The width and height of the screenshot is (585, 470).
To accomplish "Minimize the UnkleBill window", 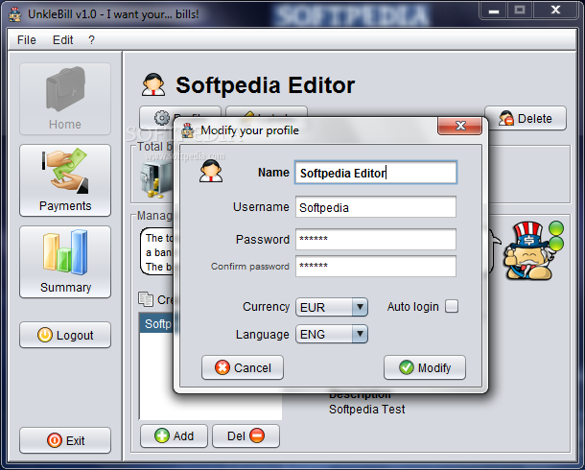I will tap(494, 11).
